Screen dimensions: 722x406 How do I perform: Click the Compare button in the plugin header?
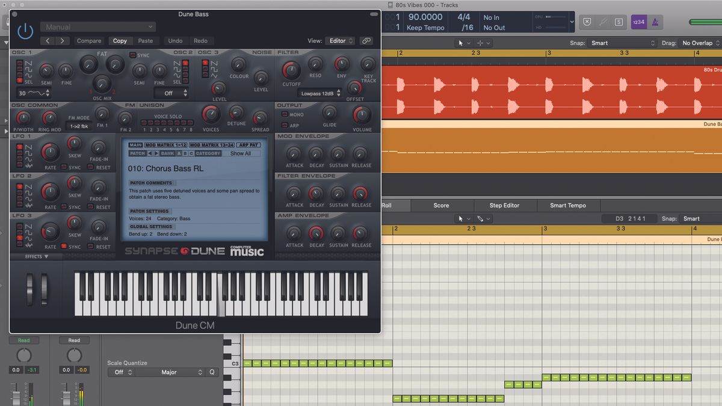tap(88, 41)
